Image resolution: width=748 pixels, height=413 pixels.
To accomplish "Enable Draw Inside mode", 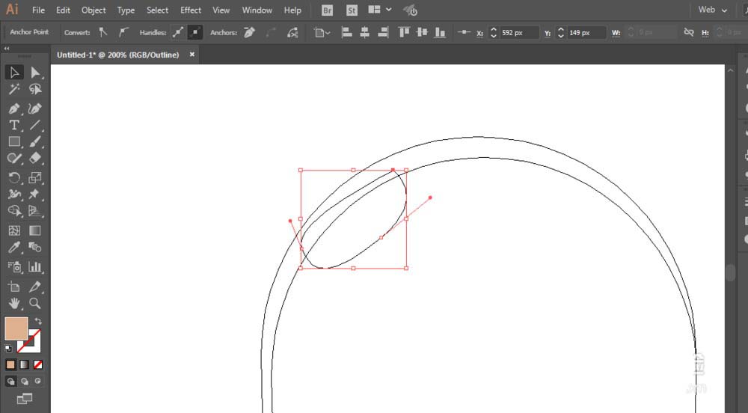I will pos(37,381).
